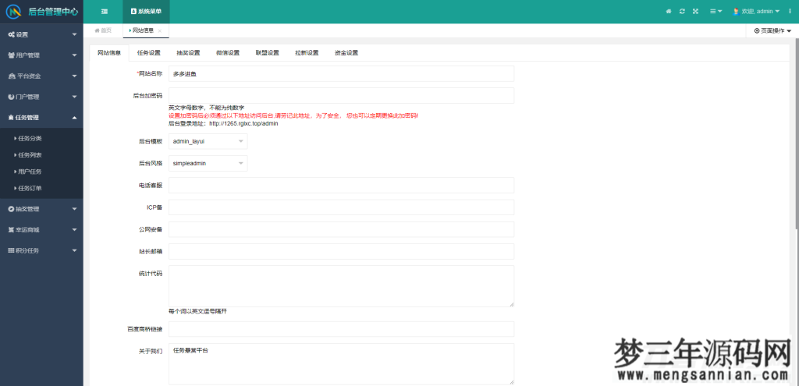The image size is (799, 386).
Task: Open the 后台风格 simpleadmin dropdown
Action: pos(208,164)
